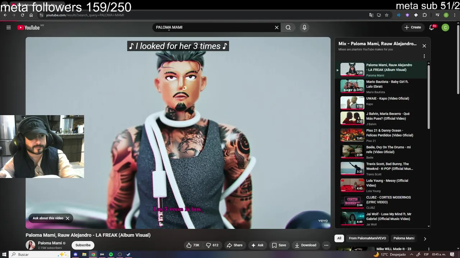460x258 pixels.
Task: Select the From PalomaMamiVEVO chip
Action: [x=367, y=238]
